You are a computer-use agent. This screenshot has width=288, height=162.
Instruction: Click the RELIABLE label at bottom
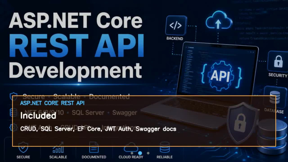pos(164,157)
